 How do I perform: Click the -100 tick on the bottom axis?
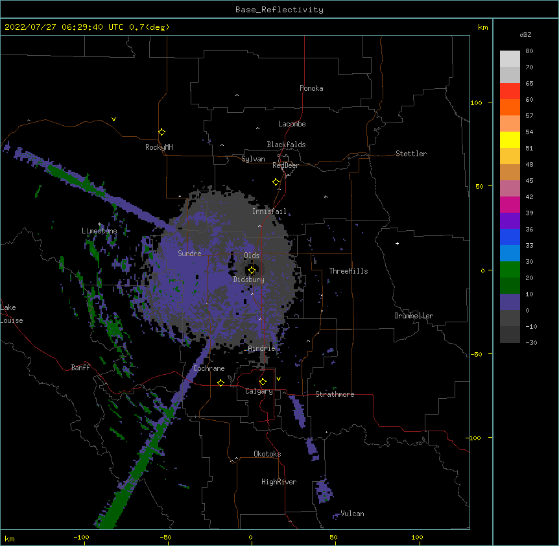[81, 537]
